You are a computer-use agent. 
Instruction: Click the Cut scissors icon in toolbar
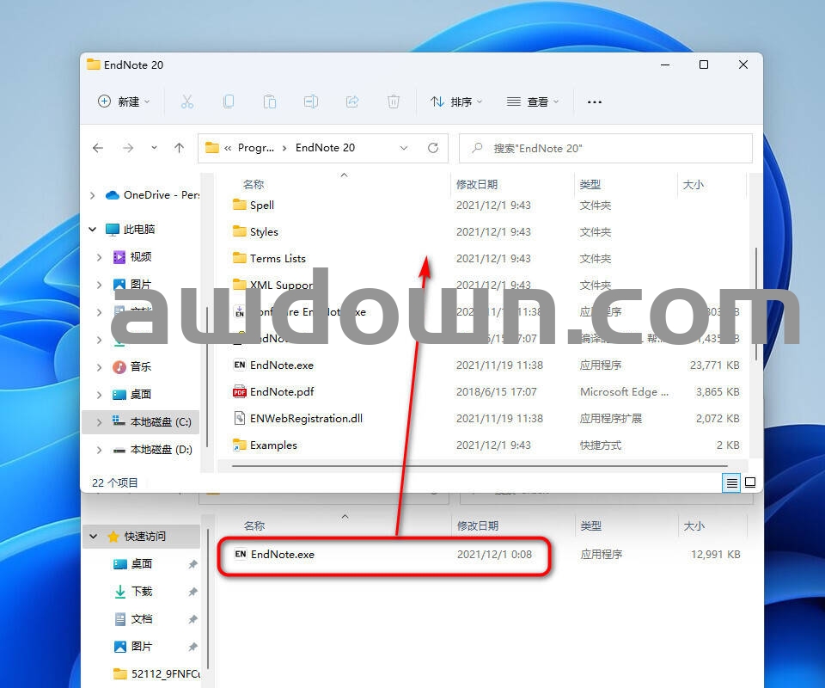pyautogui.click(x=186, y=101)
